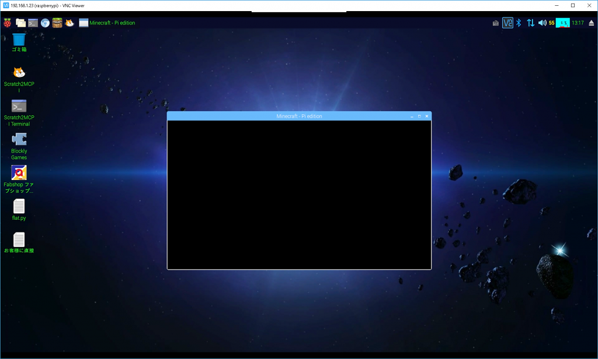Click the VNC Viewer title bar app icon

6,5
